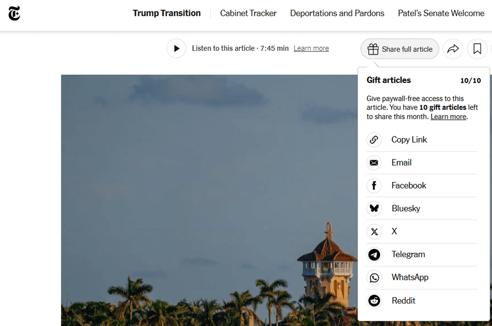
Task: Click Learn more next to listen duration
Action: coord(311,48)
